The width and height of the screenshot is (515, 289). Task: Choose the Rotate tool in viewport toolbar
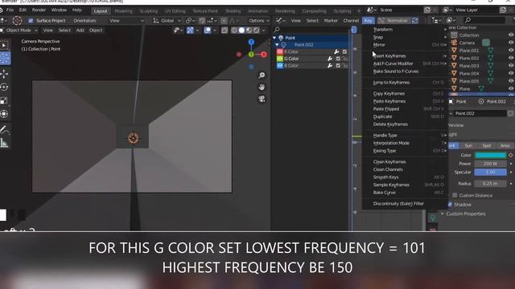4,88
